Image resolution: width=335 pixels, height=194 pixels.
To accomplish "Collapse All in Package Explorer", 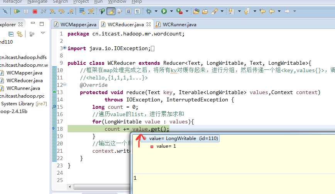I will coord(11,34).
